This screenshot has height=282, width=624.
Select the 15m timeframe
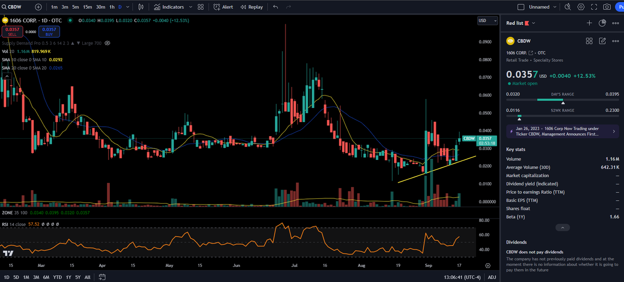coord(88,7)
